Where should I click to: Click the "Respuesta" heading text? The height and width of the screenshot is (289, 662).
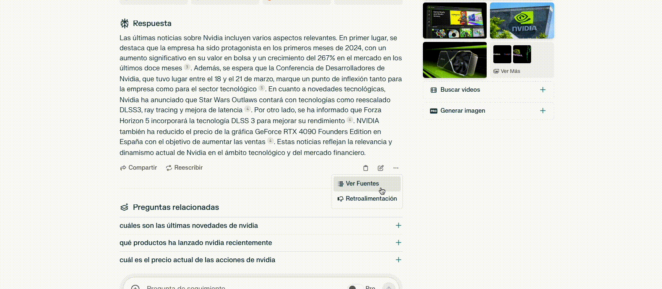pyautogui.click(x=152, y=23)
